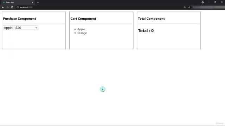
Task: Open the circular profile icon in the title bar
Action: tap(202, 2)
